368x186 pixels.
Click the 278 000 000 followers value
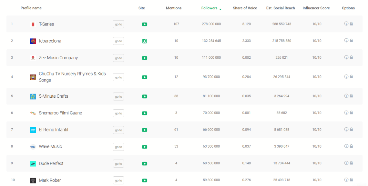tap(211, 24)
